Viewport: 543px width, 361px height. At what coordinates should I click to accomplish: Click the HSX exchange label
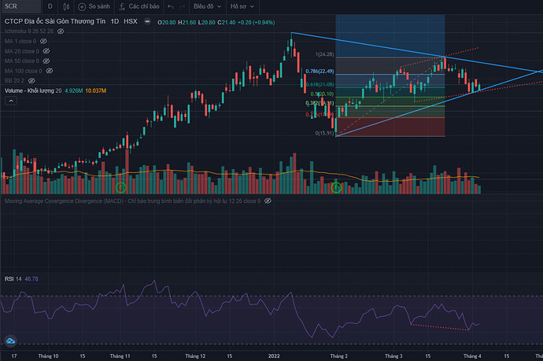[x=130, y=21]
